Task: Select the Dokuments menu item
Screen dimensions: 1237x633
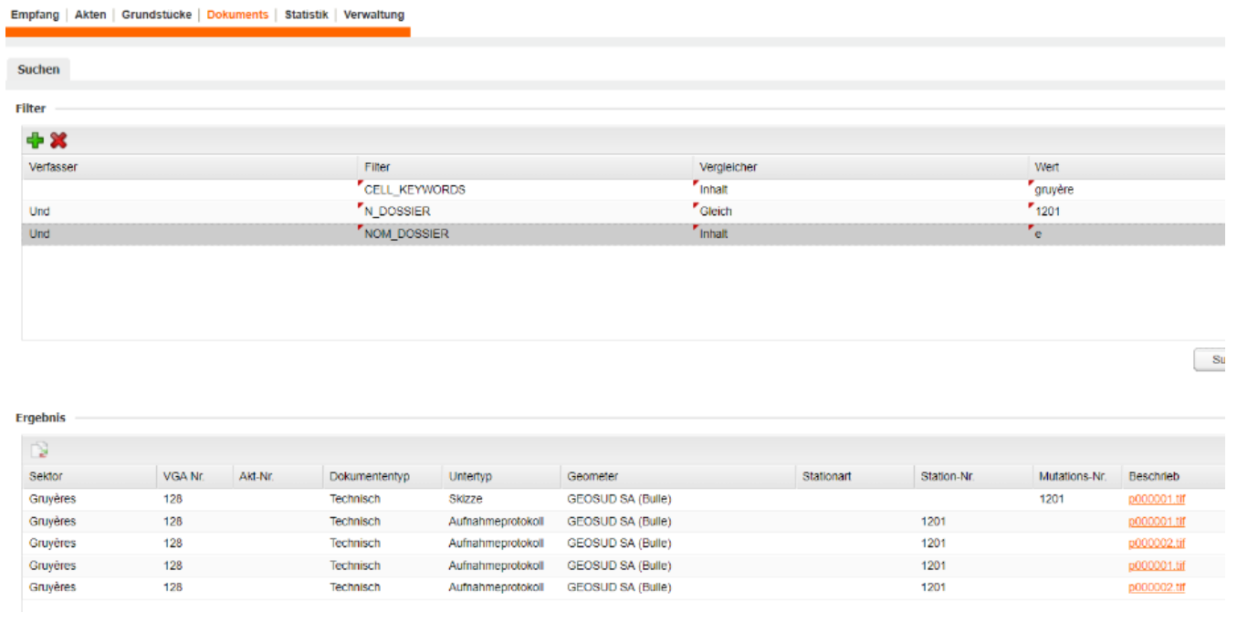Action: [x=237, y=16]
